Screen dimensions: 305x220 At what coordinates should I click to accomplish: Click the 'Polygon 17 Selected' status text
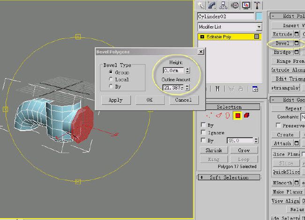pos(237,167)
